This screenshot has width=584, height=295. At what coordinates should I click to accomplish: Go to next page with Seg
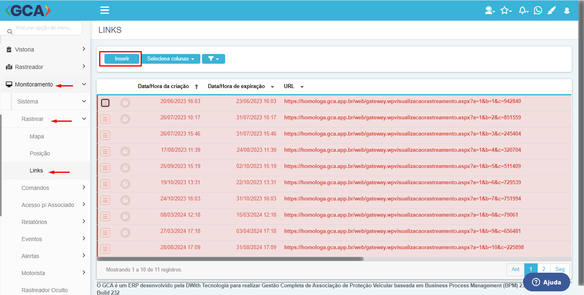pos(560,269)
